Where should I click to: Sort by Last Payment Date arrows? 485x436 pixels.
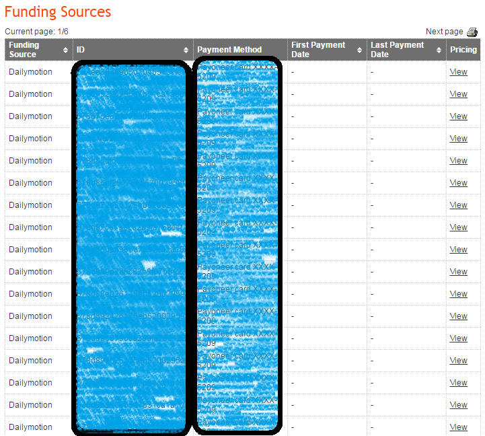[x=439, y=50]
